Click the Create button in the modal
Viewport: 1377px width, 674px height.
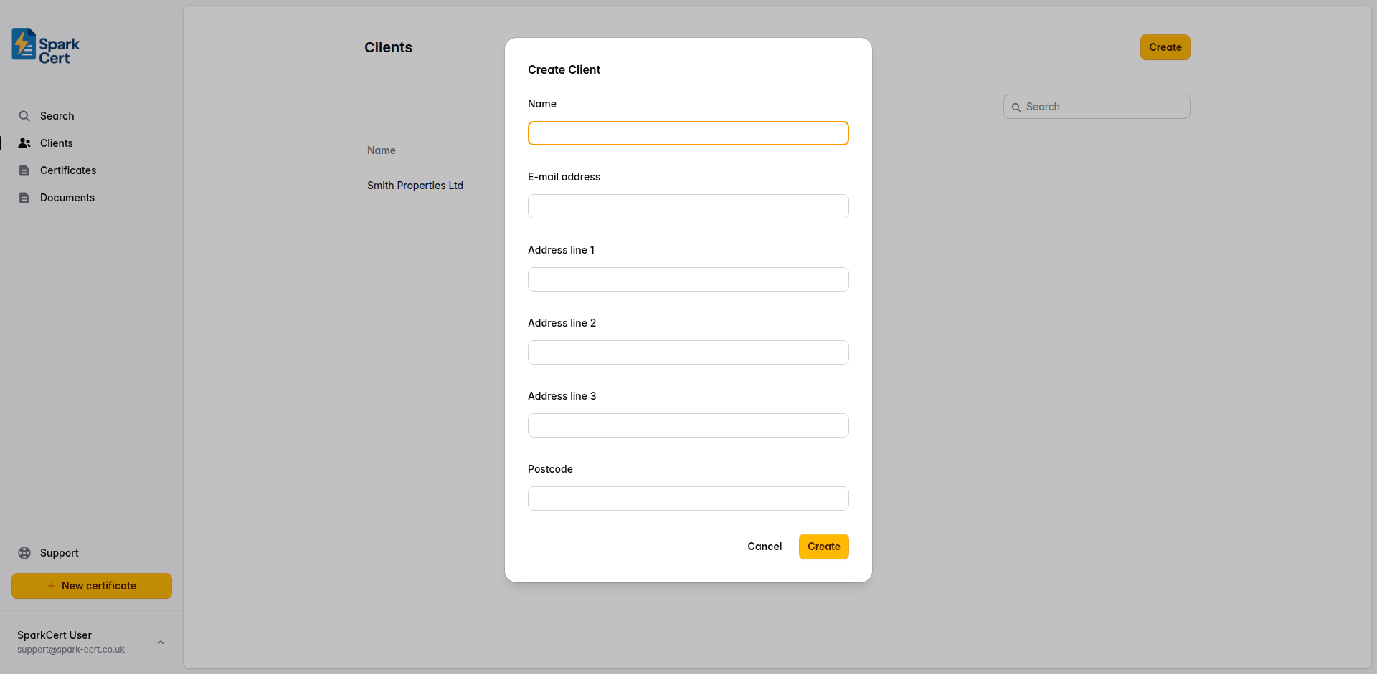tap(823, 547)
